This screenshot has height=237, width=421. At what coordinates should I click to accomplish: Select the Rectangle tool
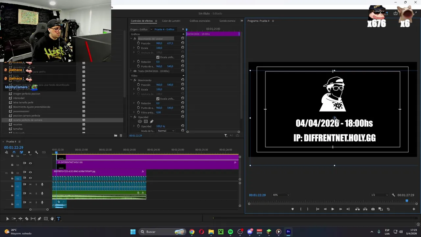click(x=46, y=219)
